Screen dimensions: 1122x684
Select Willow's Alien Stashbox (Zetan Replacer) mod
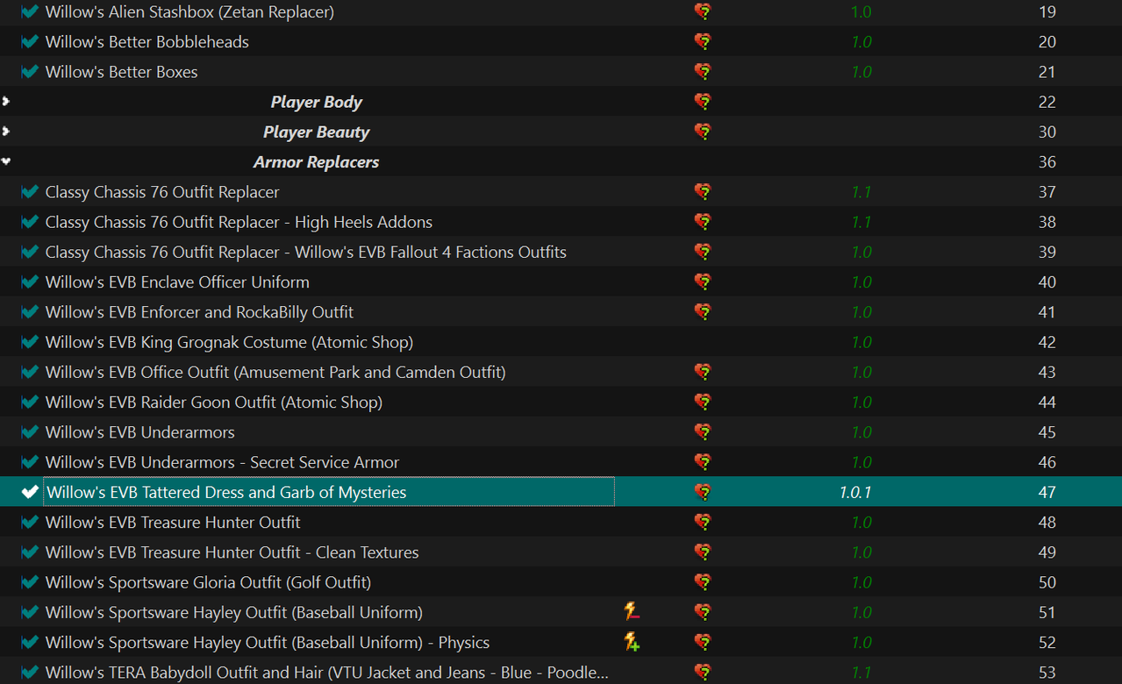(x=189, y=12)
